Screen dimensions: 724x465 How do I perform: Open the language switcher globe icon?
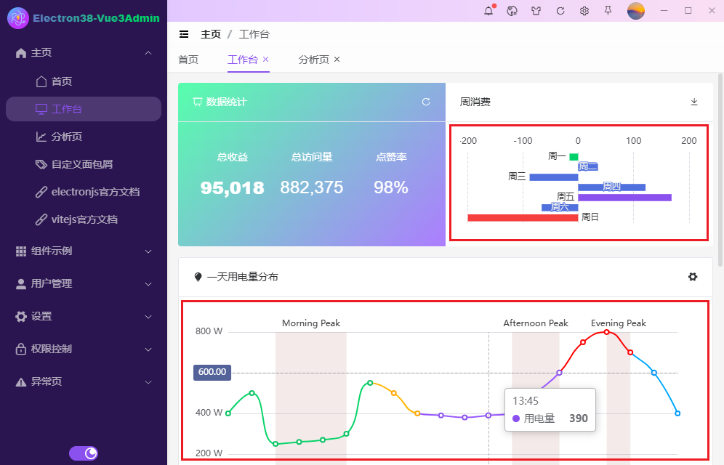point(512,11)
